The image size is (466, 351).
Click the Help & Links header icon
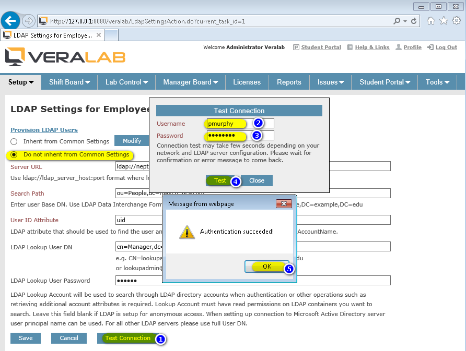point(350,47)
